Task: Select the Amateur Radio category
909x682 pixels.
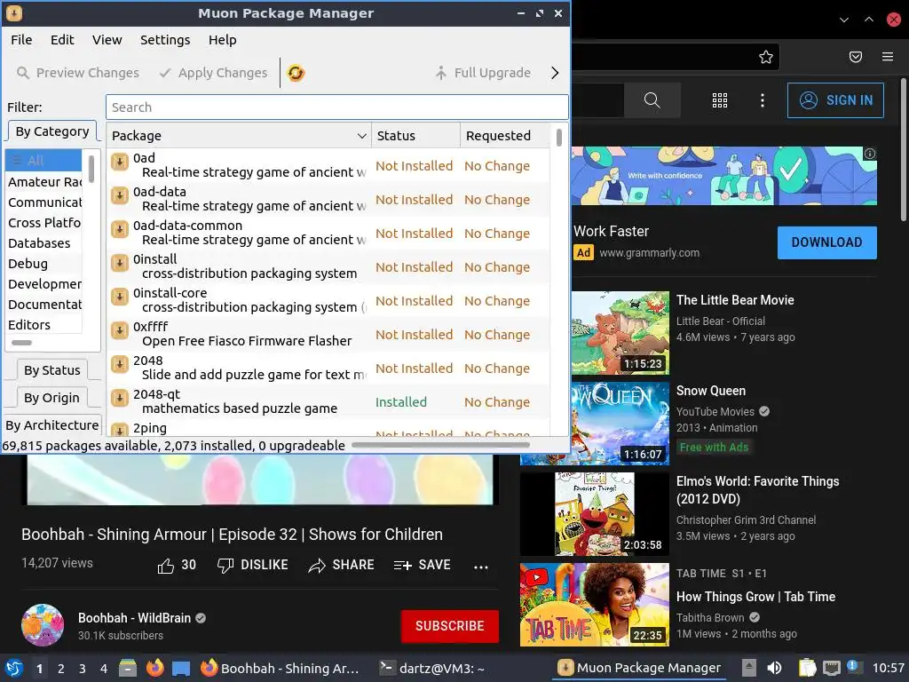Action: click(x=43, y=182)
